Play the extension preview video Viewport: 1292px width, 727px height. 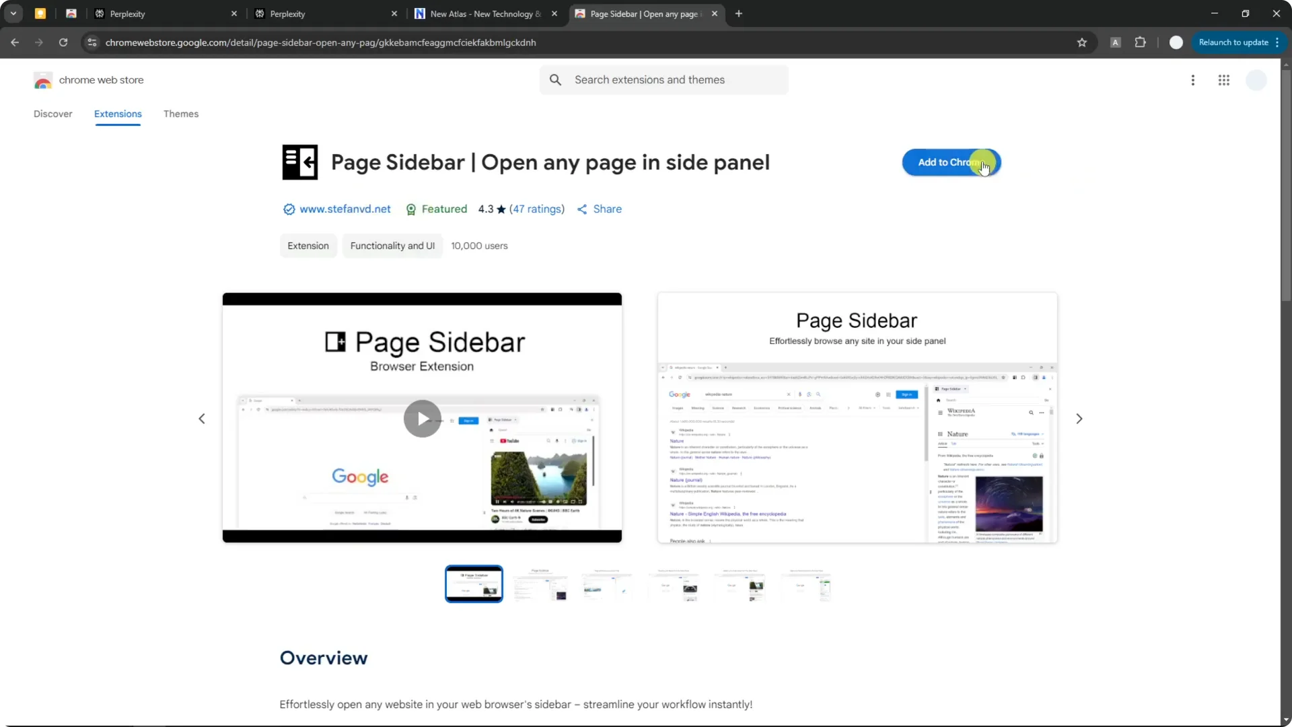point(422,418)
